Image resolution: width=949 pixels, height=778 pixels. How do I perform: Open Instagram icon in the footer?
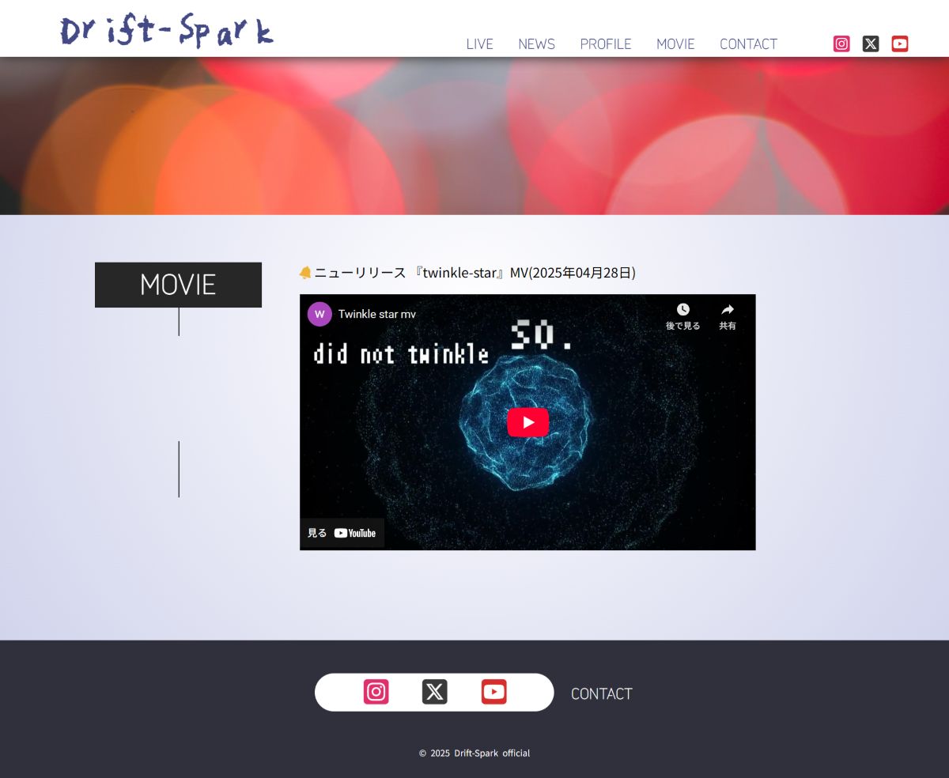[376, 692]
